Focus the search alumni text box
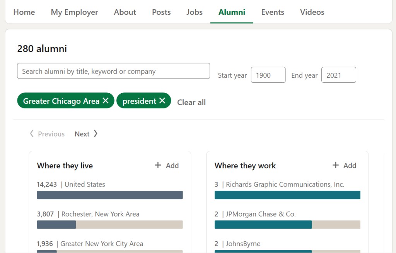 tap(113, 71)
